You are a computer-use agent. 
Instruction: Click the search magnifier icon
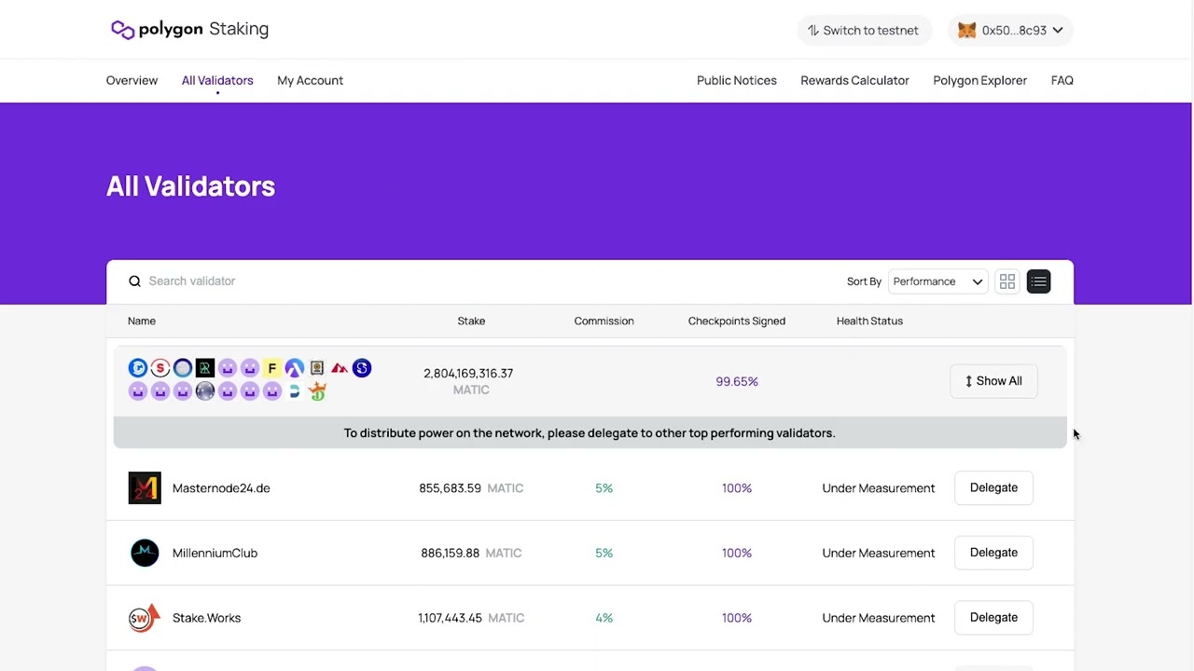[x=134, y=281]
